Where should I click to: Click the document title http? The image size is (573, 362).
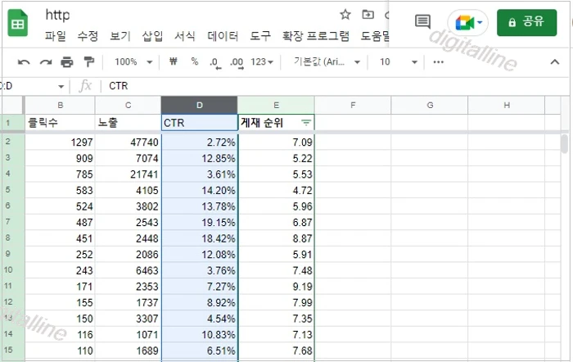click(57, 15)
